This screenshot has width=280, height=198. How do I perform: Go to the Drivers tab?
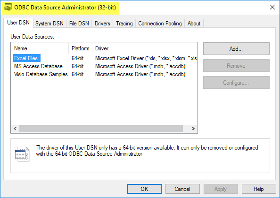102,24
